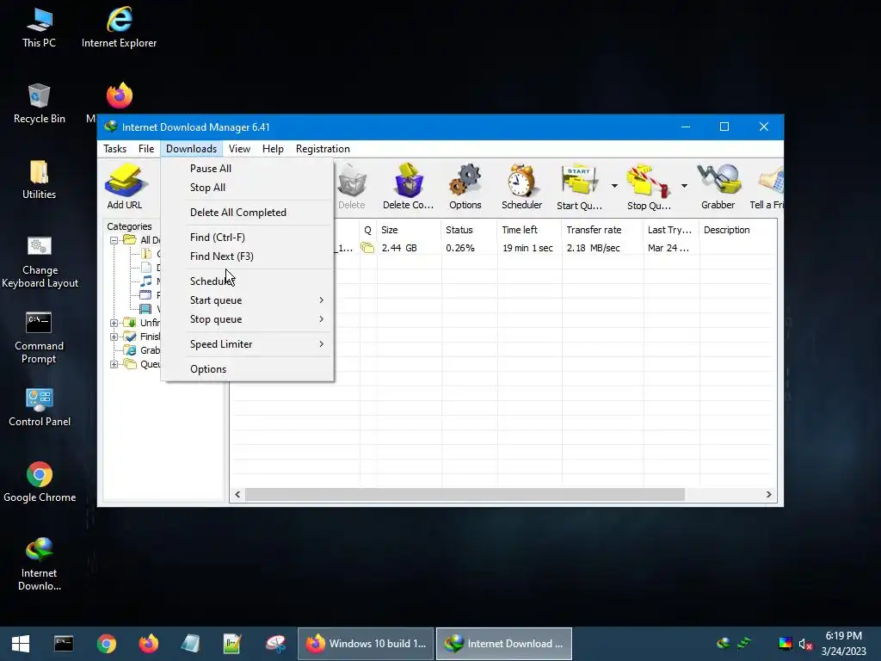Sort by Time left column header
881x661 pixels.
[529, 230]
